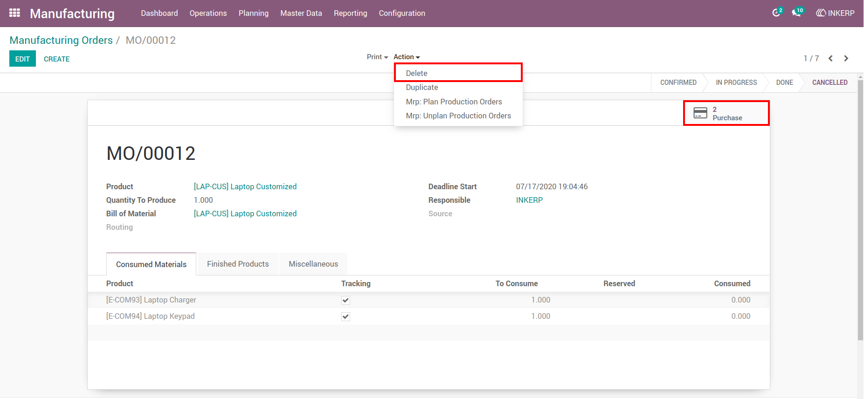Collapse the Action dropdown
Viewport: 864px width, 399px height.
point(407,57)
